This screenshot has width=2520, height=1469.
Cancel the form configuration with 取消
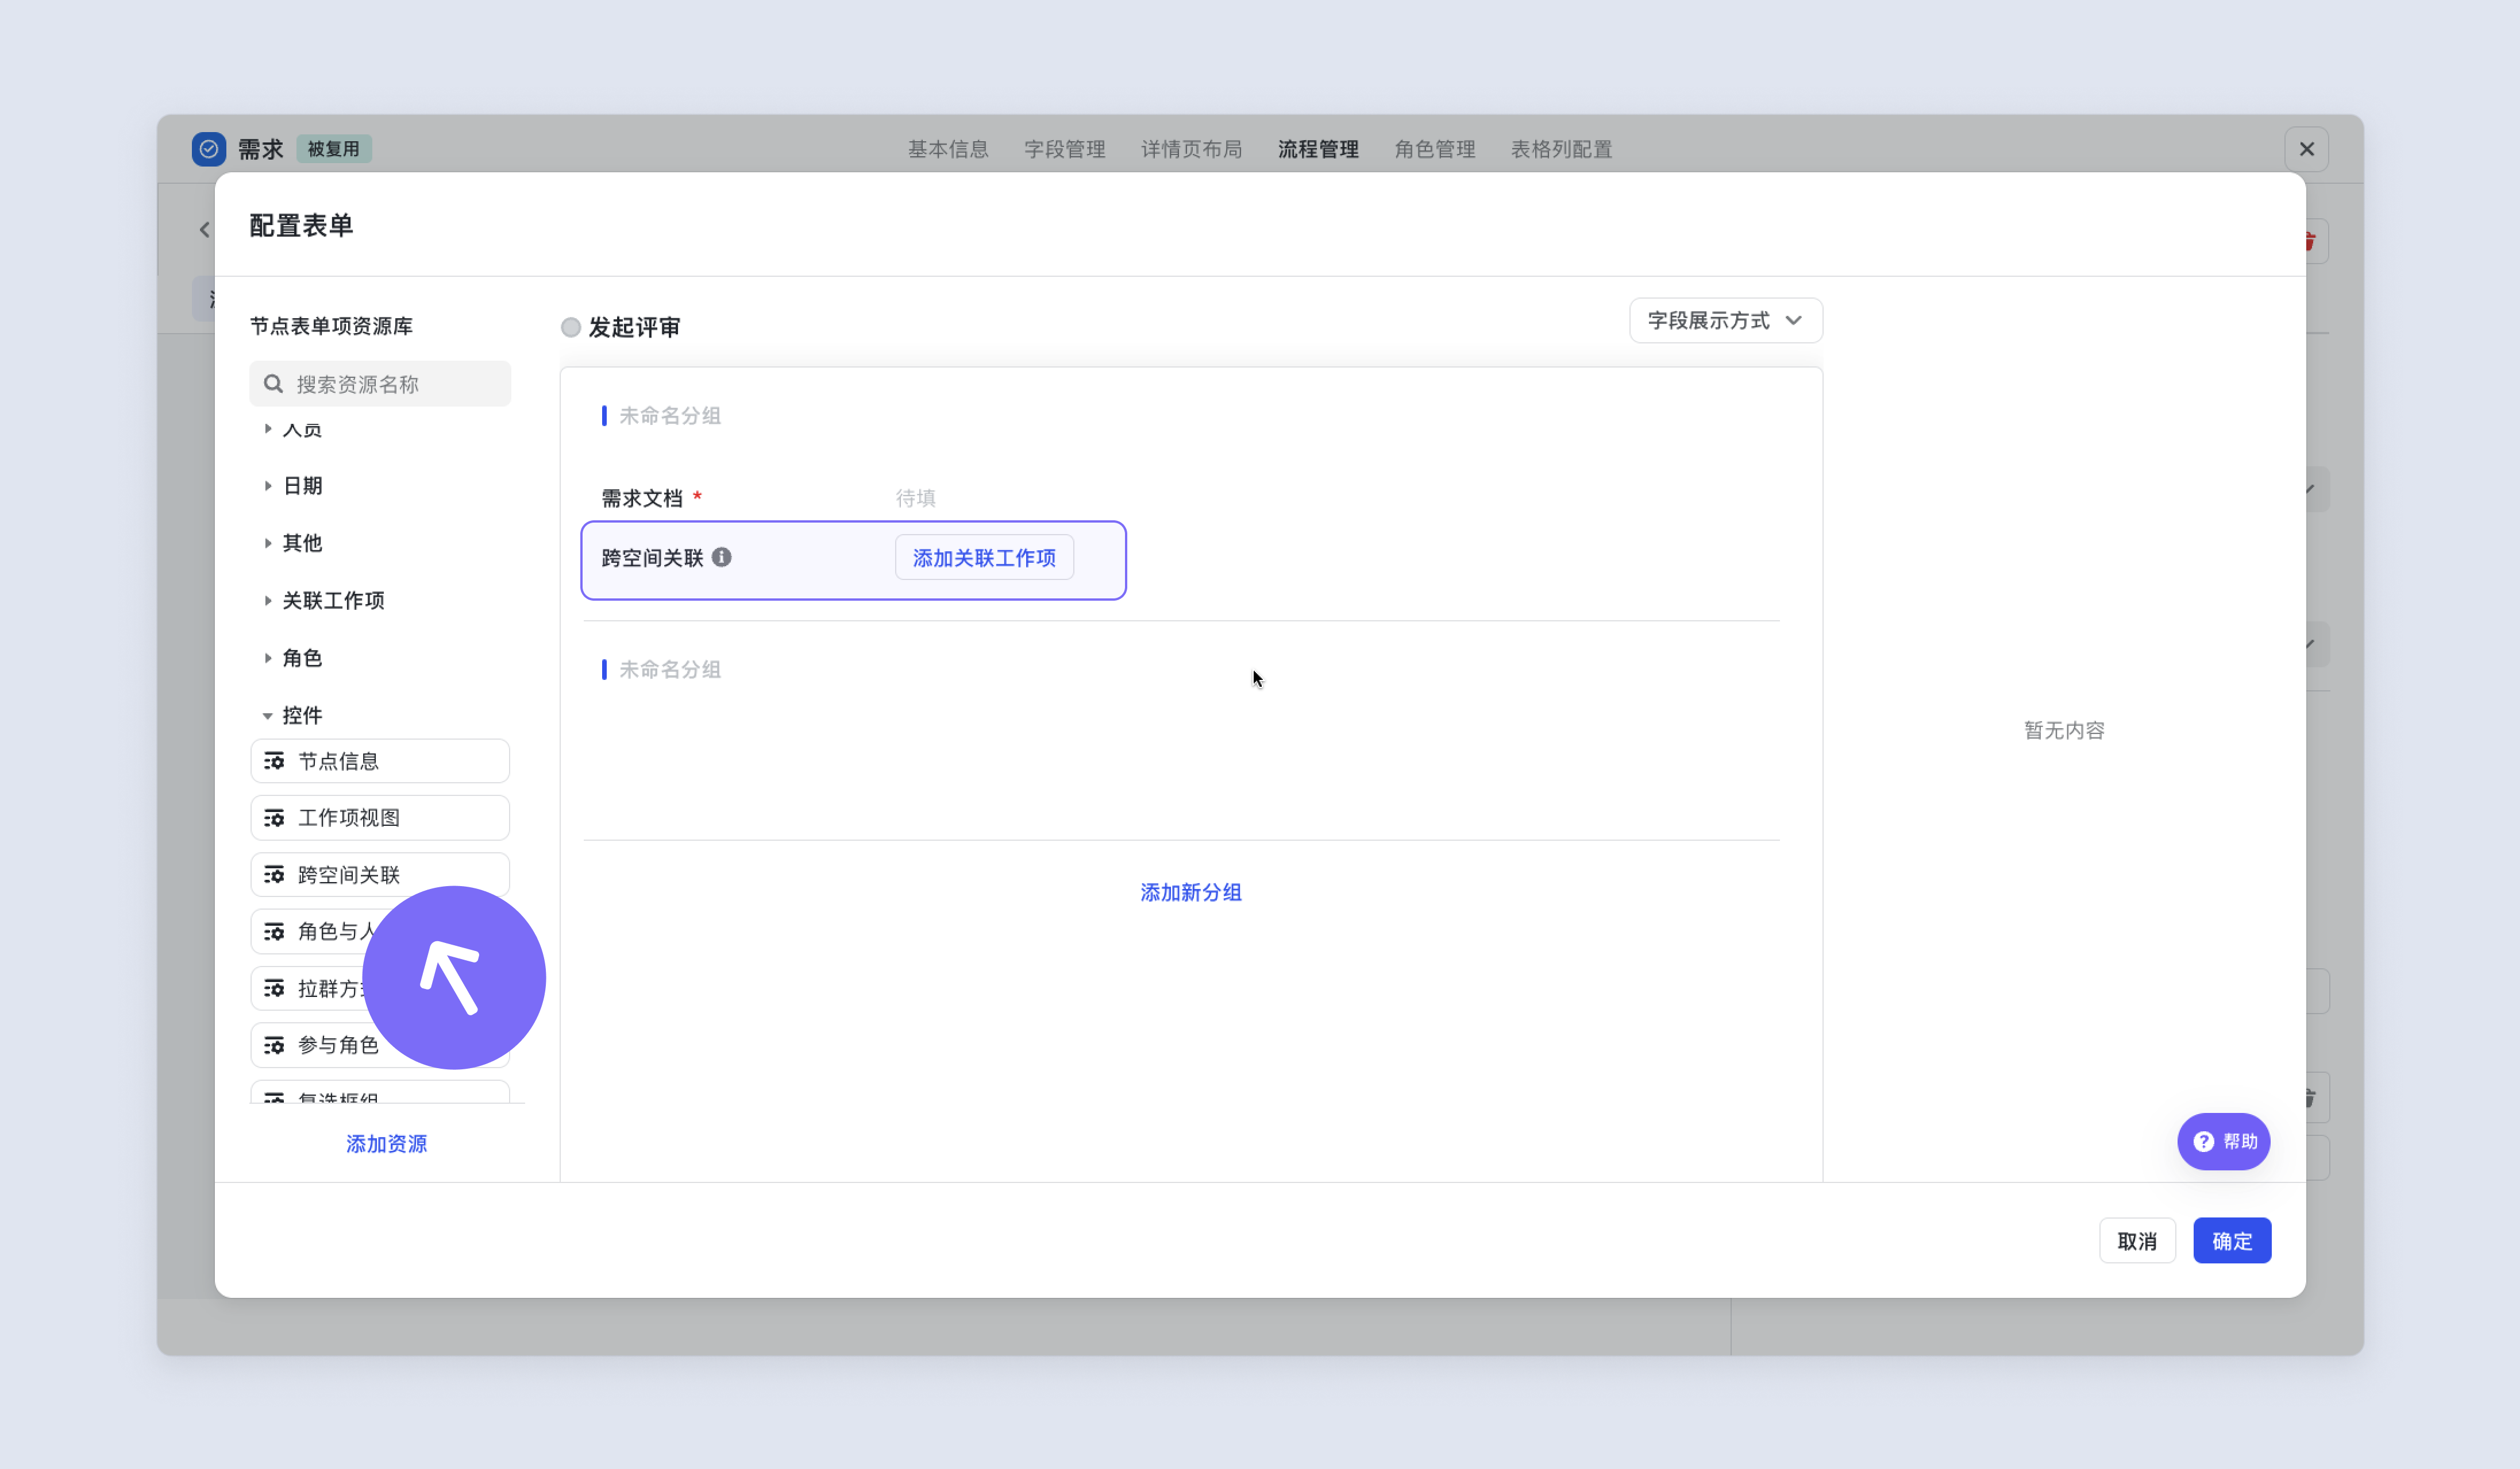pos(2137,1240)
